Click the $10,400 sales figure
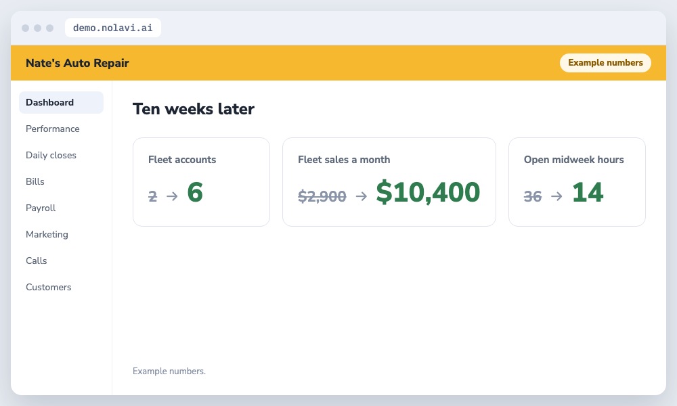The height and width of the screenshot is (406, 677). [428, 192]
